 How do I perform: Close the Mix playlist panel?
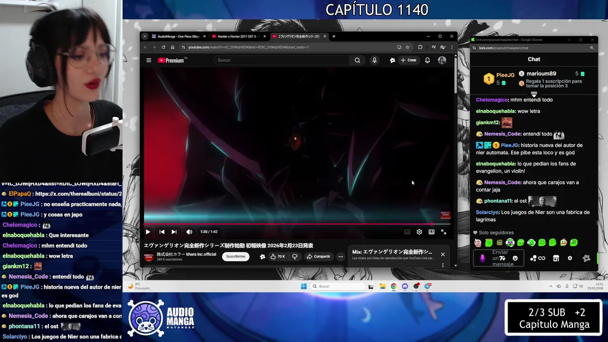pyautogui.click(x=443, y=254)
